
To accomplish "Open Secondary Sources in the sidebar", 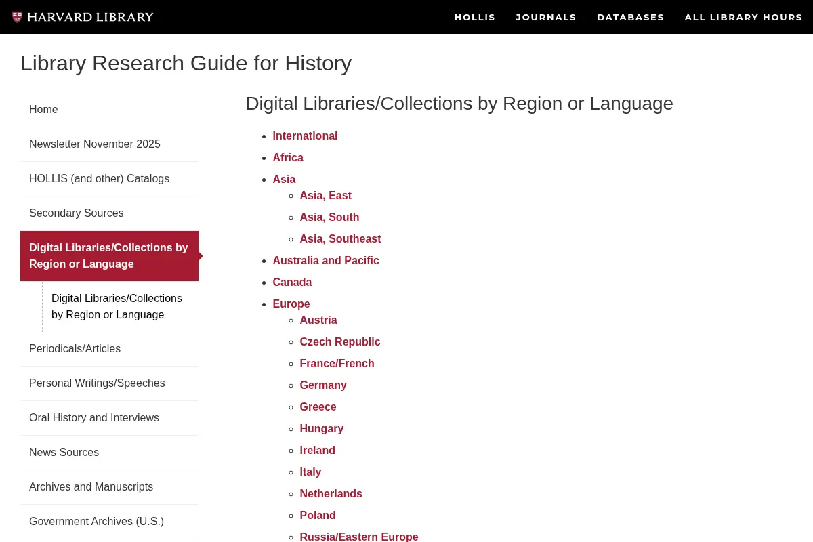I will [x=109, y=213].
